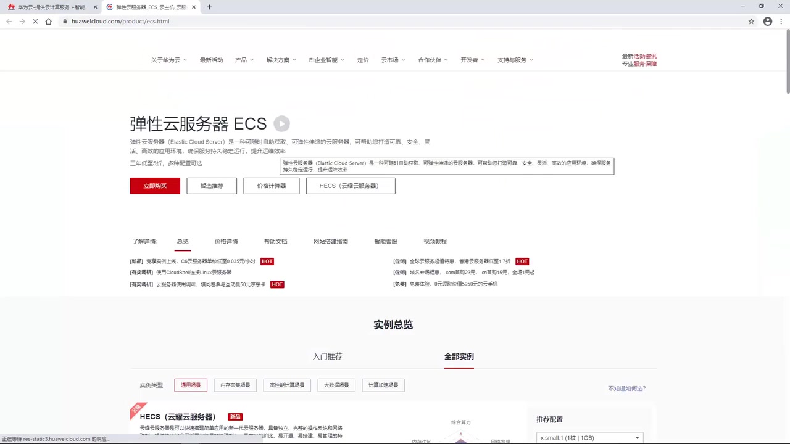Stop loading the page in the browser toolbar
This screenshot has width=790, height=444.
tap(35, 21)
